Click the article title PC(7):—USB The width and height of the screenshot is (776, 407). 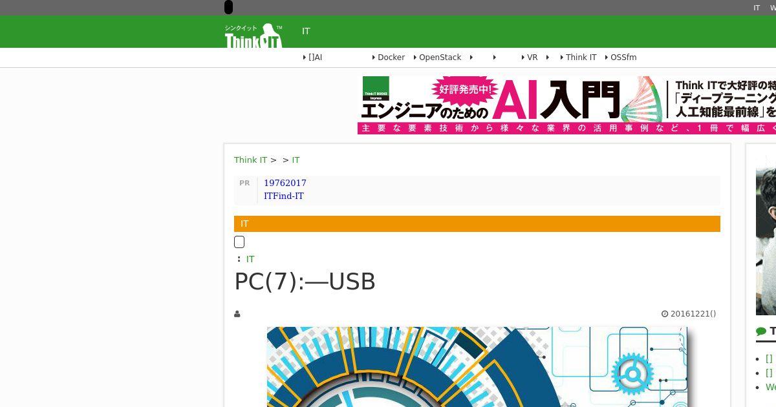305,282
